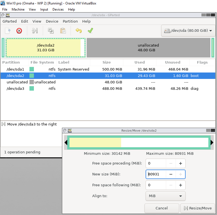The image size is (217, 215).
Task: Open the VirtualBox Machine menu
Action: [18, 9]
